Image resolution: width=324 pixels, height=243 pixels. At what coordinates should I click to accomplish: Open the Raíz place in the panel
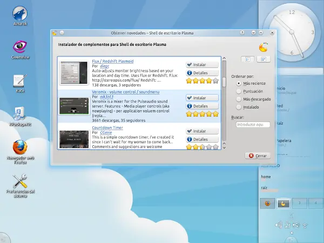click(x=280, y=123)
